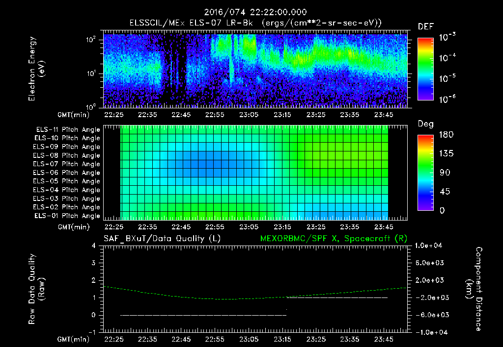The height and width of the screenshot is (347, 503).
Task: Click the GMT(min) label under the pitch angle plot
Action: tap(74, 227)
